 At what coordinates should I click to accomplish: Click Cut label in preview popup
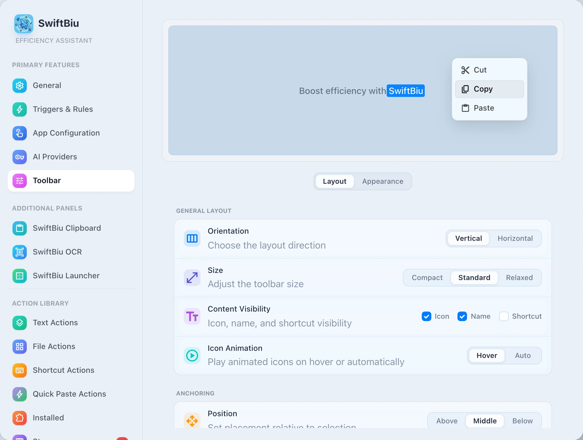coord(480,70)
